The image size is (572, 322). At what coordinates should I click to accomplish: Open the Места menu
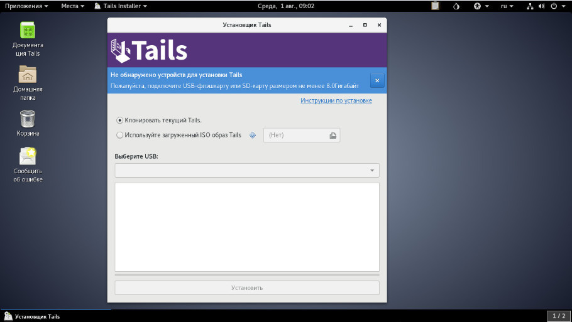(x=72, y=6)
